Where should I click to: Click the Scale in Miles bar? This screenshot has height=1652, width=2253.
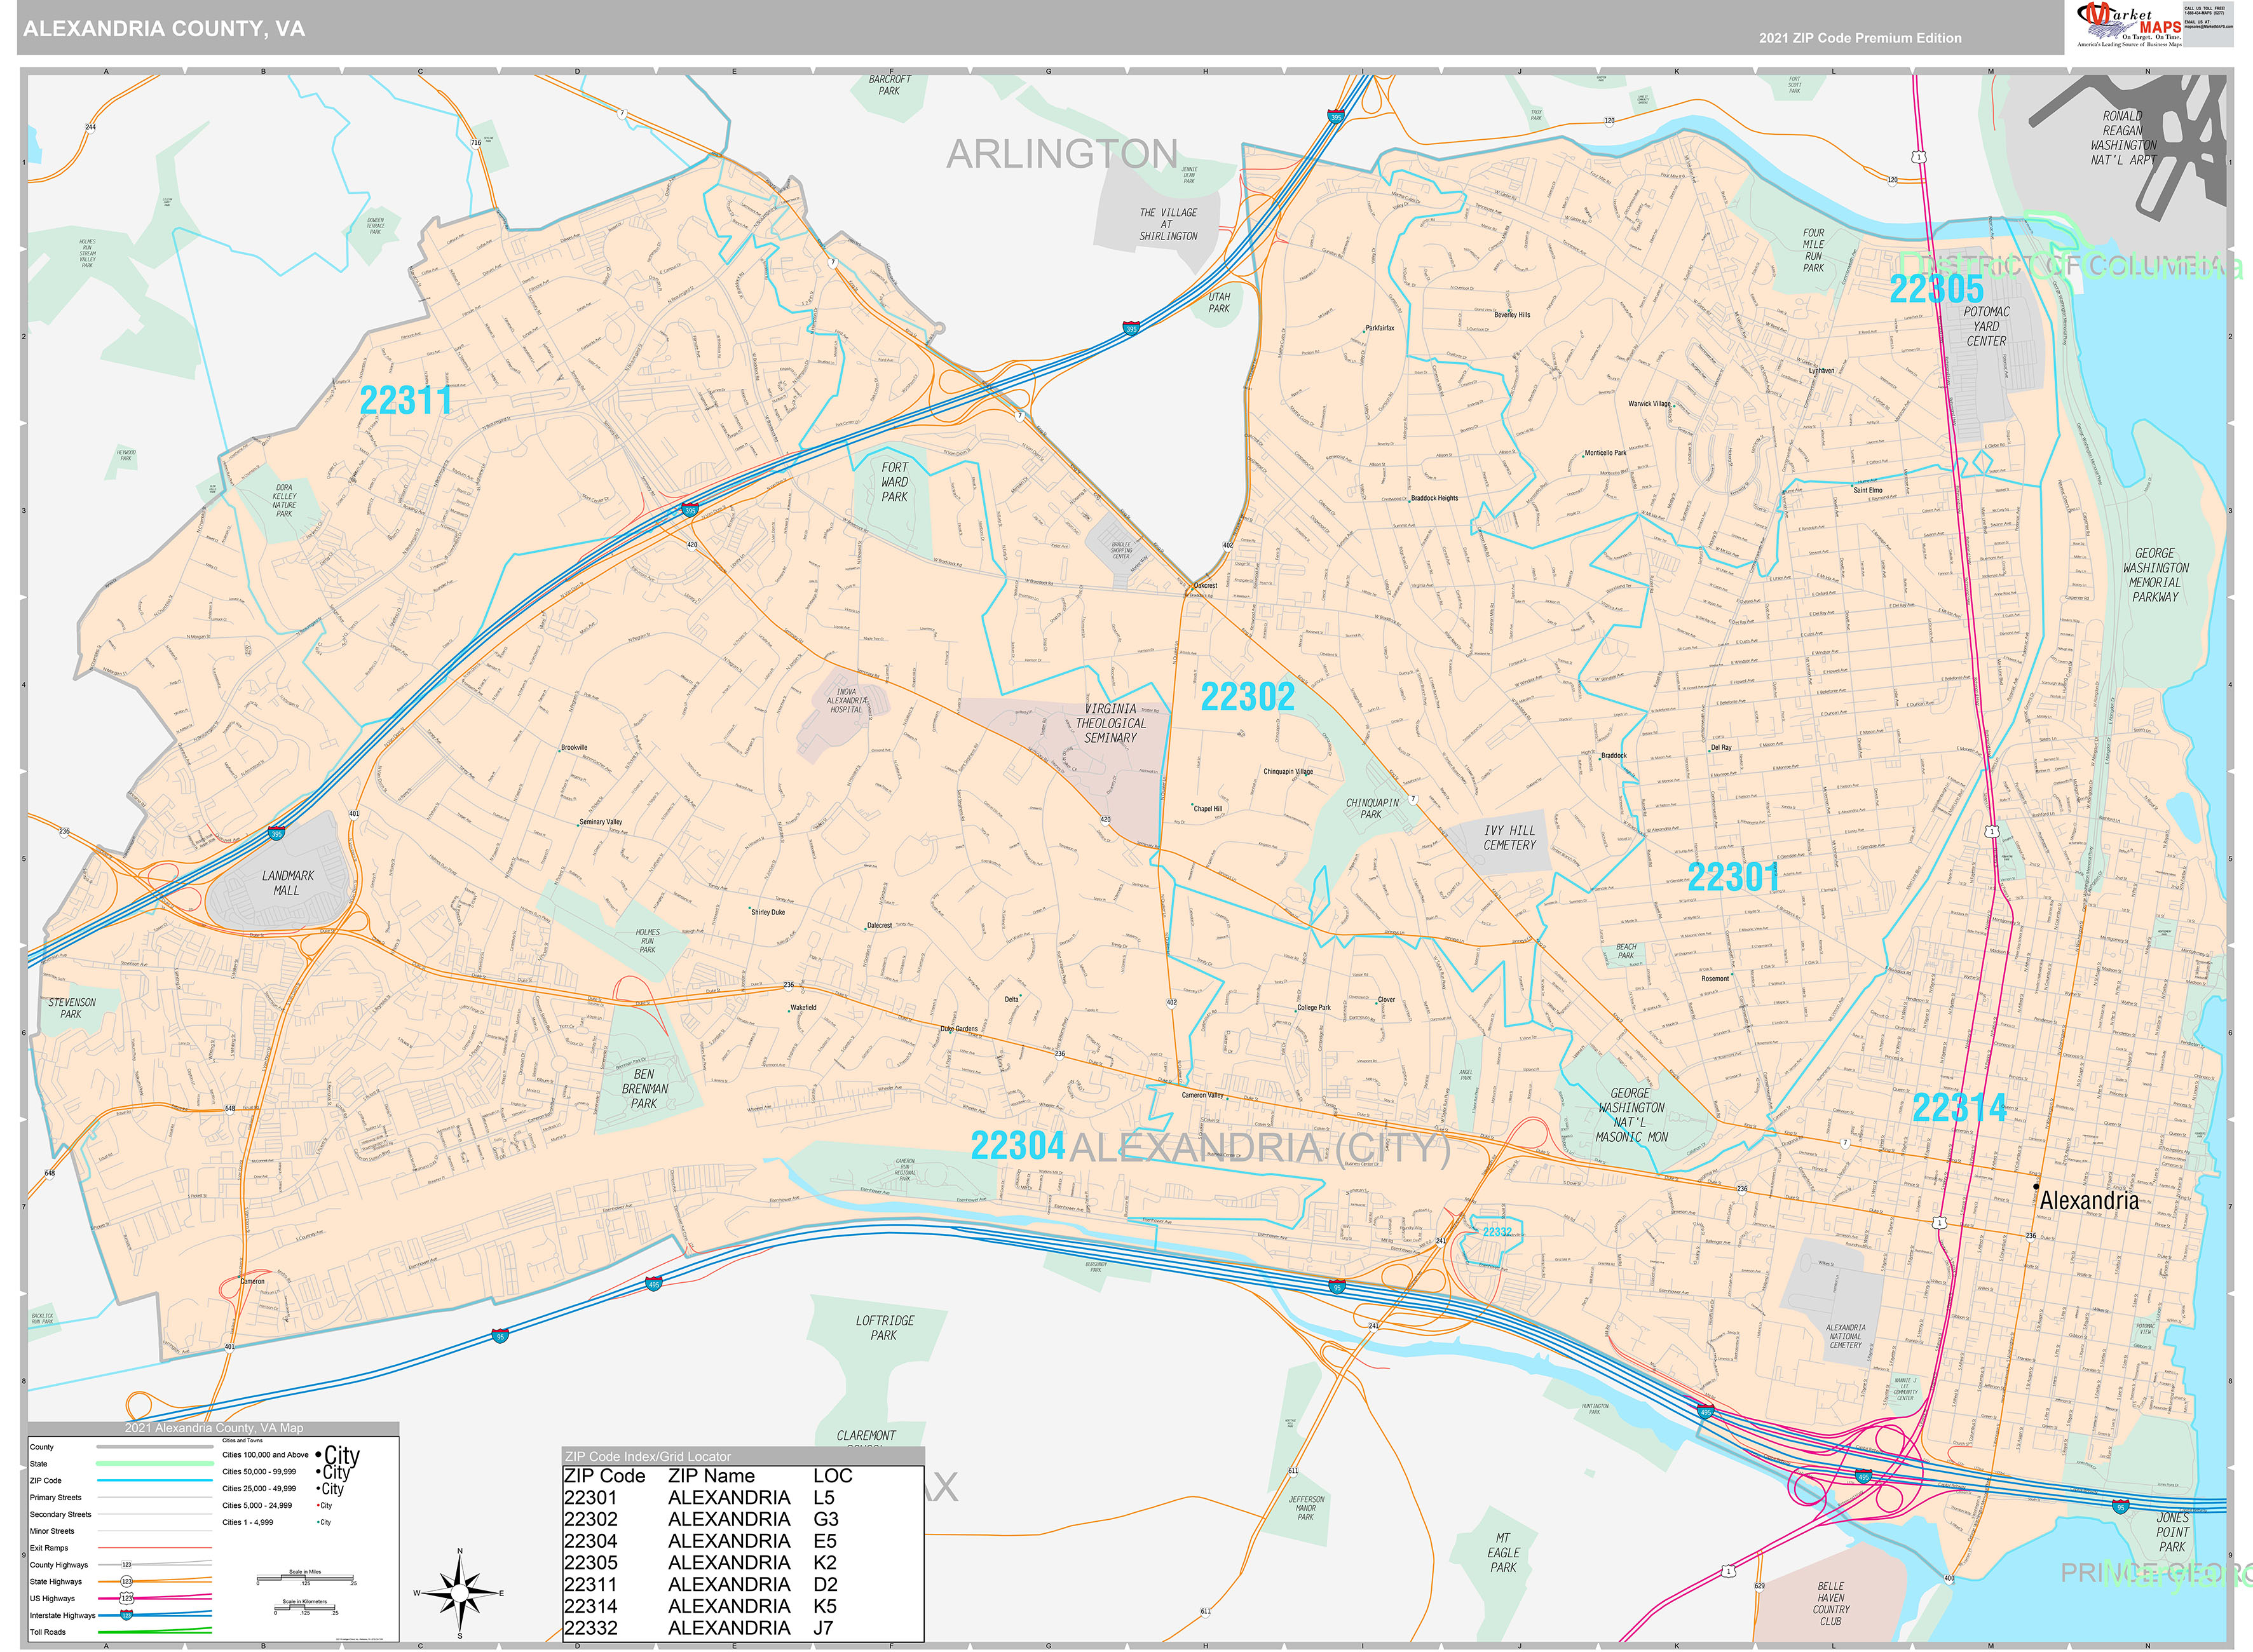305,1578
